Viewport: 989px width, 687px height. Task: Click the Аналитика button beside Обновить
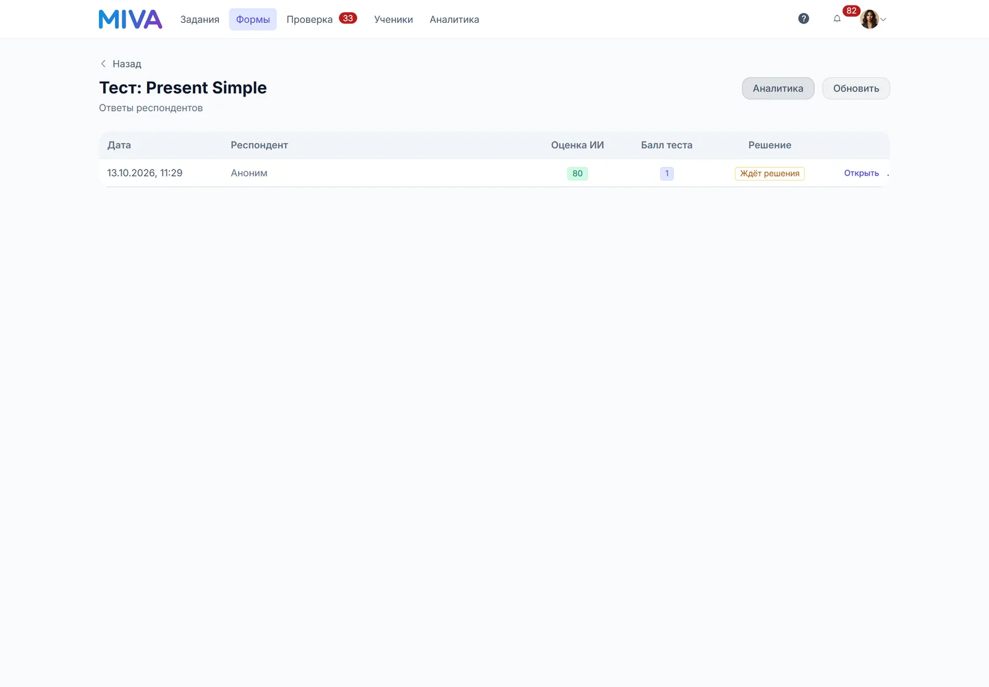[778, 88]
